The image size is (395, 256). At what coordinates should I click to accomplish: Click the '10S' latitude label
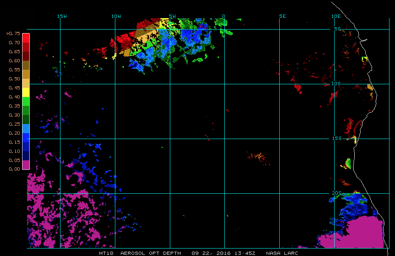(336, 83)
